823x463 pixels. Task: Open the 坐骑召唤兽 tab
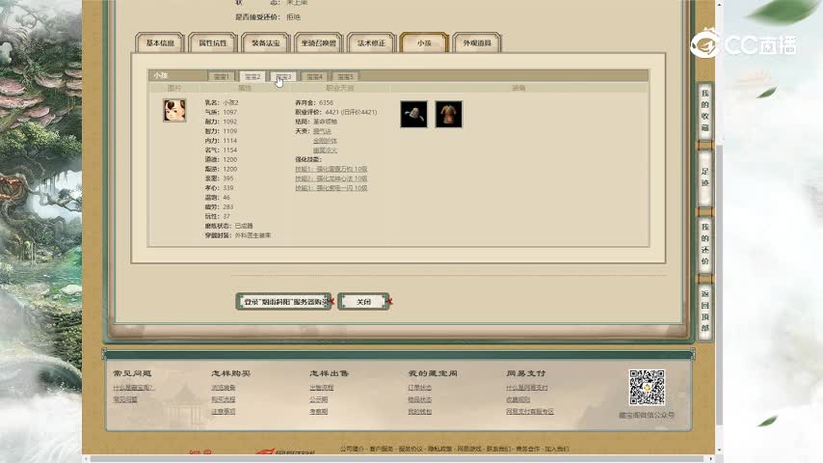[x=319, y=43]
